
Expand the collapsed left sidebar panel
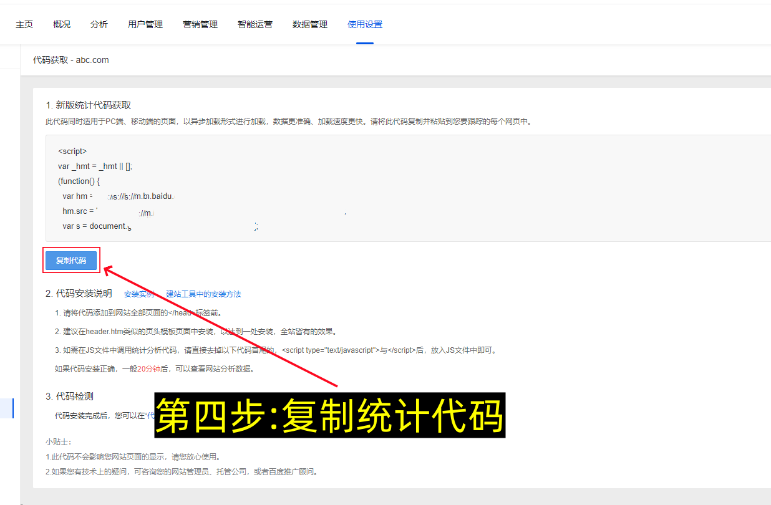[x=7, y=408]
